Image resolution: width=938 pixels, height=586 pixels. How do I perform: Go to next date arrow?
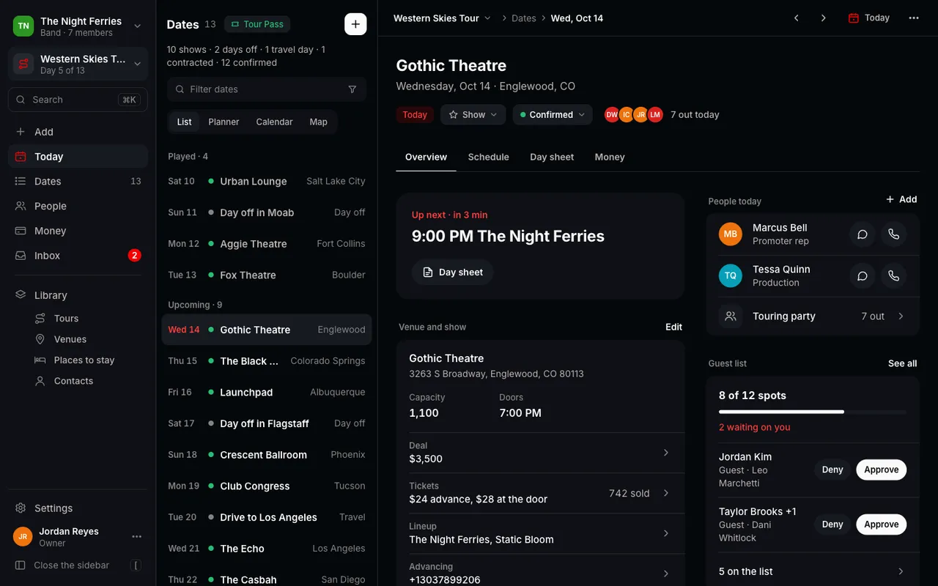pos(824,18)
